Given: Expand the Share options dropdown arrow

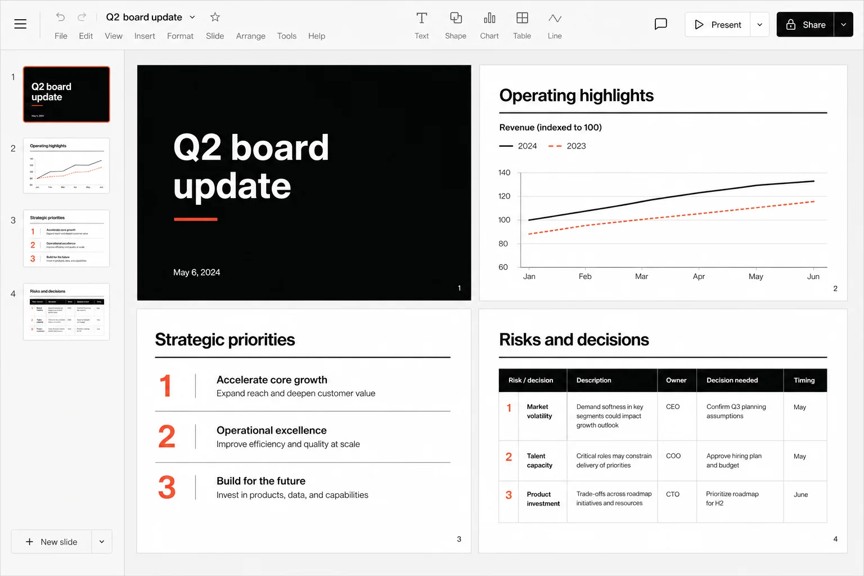Looking at the screenshot, I should tap(843, 25).
